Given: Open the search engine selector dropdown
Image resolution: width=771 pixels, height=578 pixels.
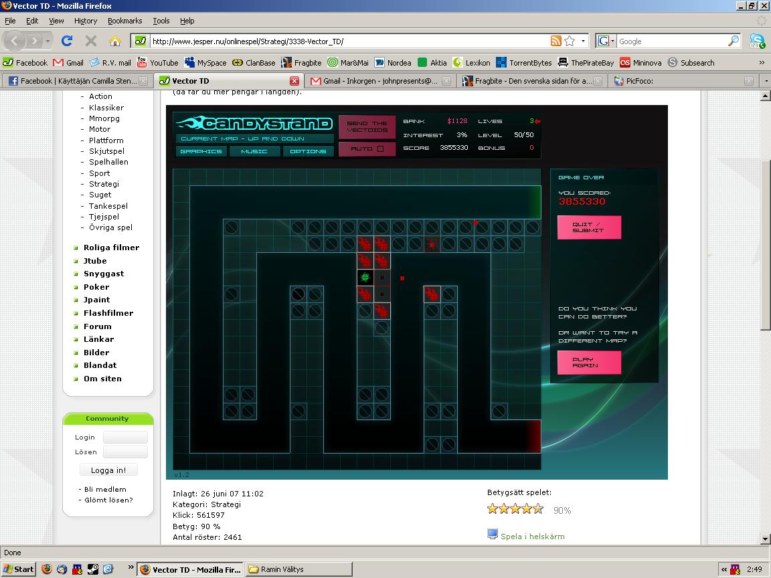Looking at the screenshot, I should (x=612, y=41).
